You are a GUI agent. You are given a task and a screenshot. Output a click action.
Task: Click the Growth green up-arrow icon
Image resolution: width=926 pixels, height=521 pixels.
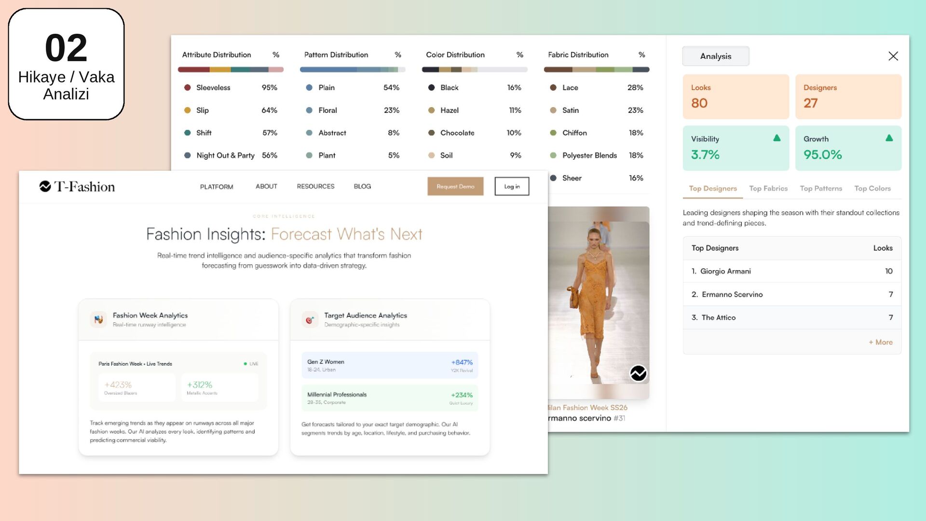889,138
